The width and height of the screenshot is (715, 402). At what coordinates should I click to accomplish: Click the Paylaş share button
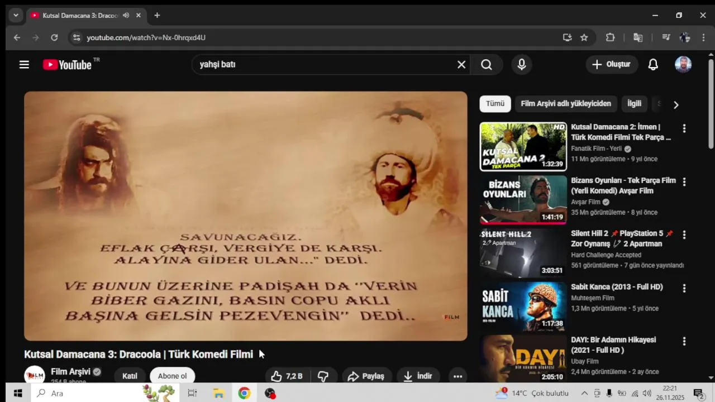(367, 376)
